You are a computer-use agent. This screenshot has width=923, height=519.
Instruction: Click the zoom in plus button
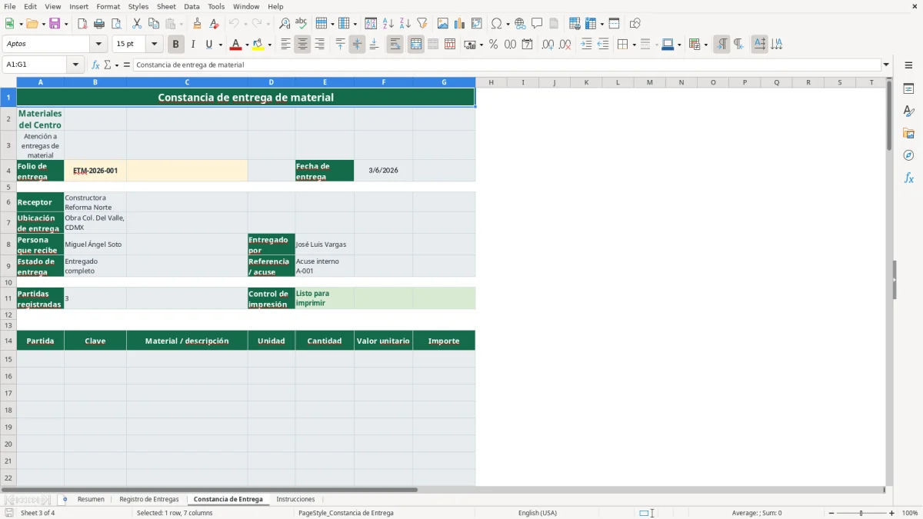point(892,513)
